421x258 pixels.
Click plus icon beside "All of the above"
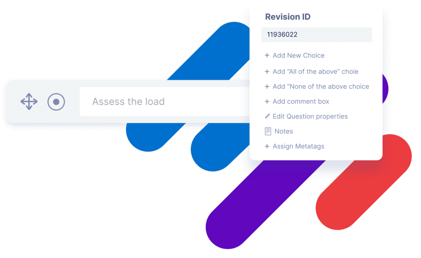tap(267, 71)
